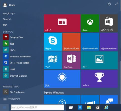The image size is (121, 111).
Task: Open the スポーツ sports tile
Action: pos(99,79)
